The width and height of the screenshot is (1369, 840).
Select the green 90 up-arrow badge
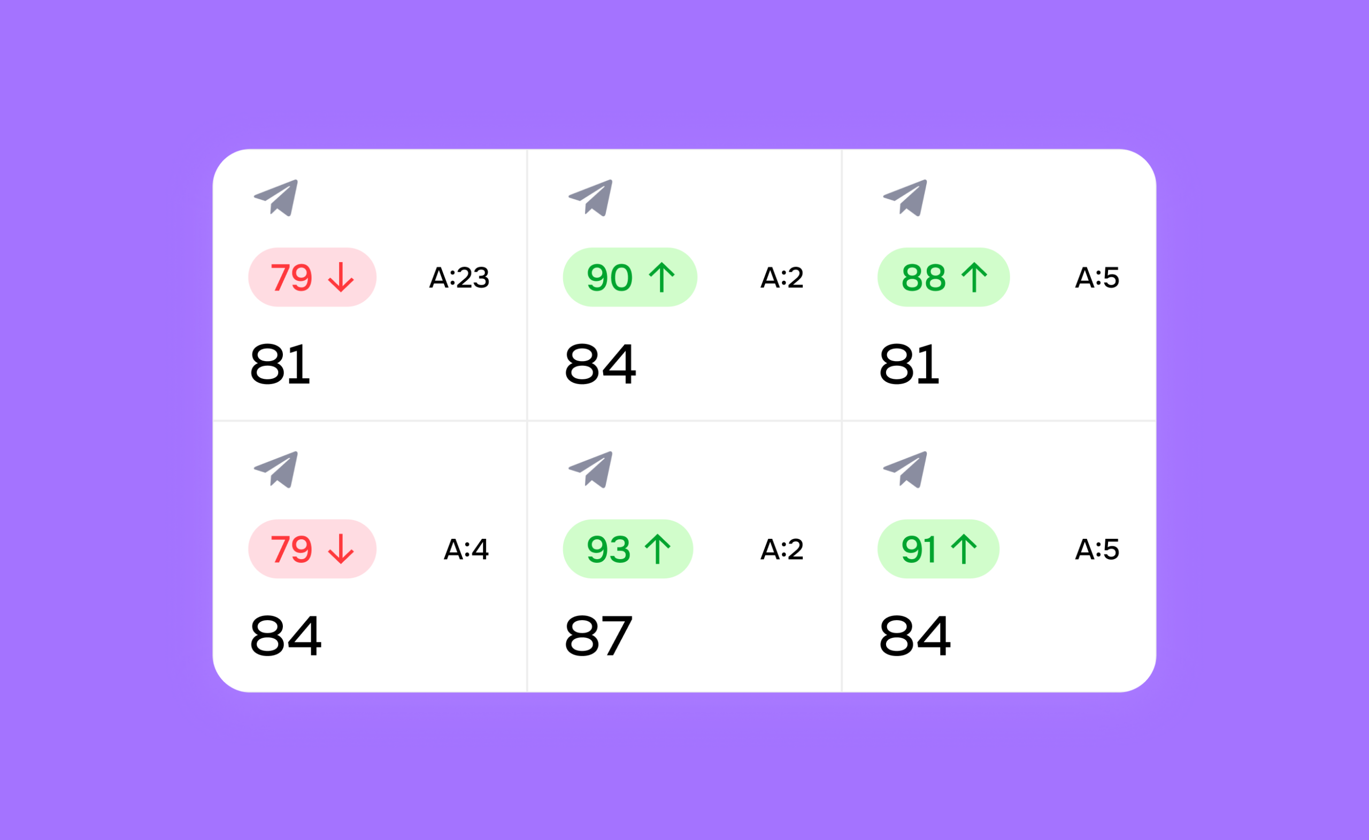630,277
